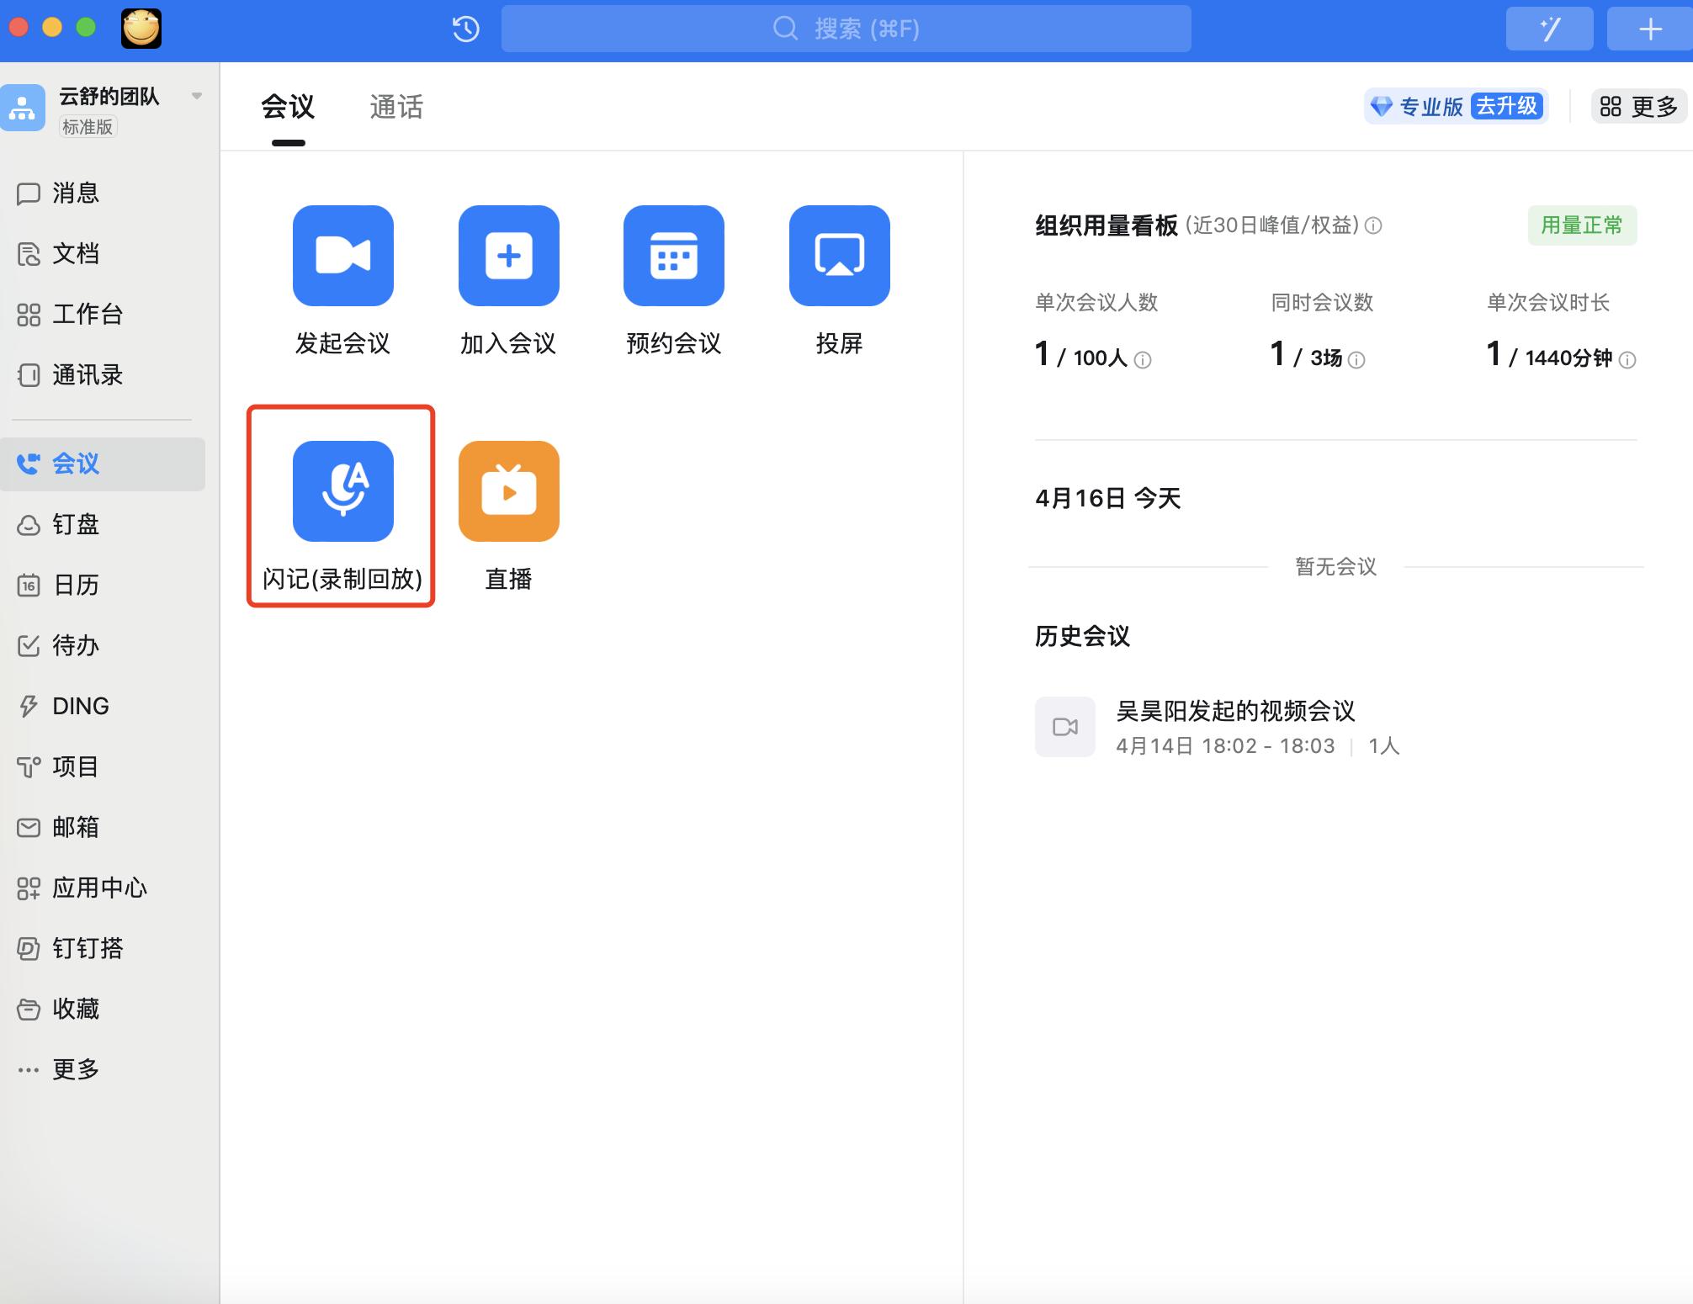Open 通讯录 in the sidebar
The image size is (1693, 1304).
[x=103, y=375]
